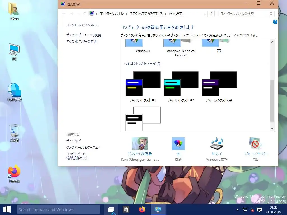Open the muted volume tray icon
The width and height of the screenshot is (287, 215).
(252, 210)
